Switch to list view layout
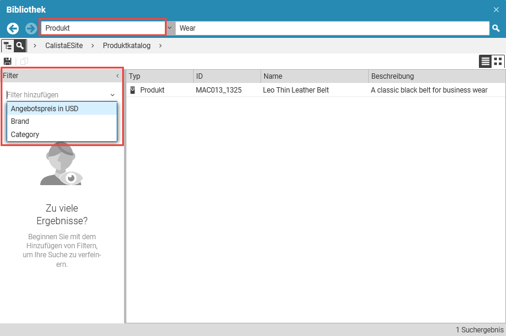 [485, 61]
